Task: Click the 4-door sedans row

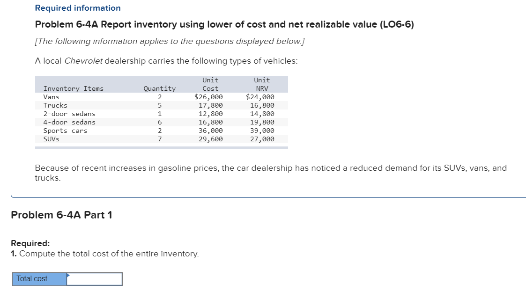Action: (69, 122)
